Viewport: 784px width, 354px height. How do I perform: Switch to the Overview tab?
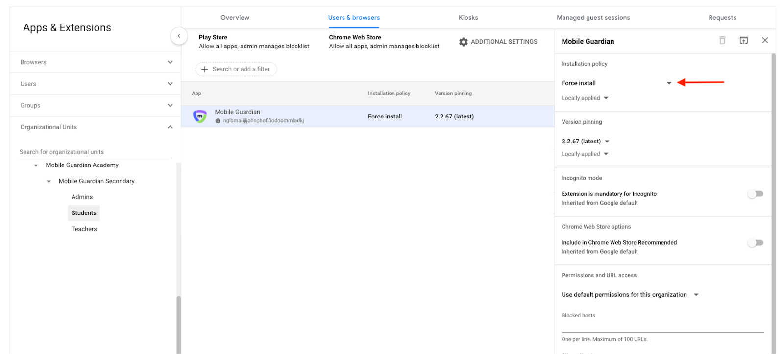click(235, 18)
